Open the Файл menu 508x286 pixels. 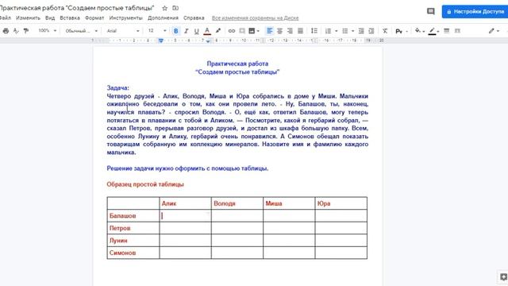[x=6, y=17]
